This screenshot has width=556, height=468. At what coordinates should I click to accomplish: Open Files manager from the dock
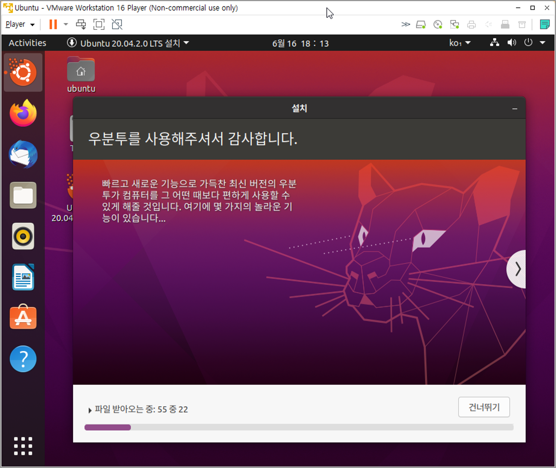(23, 195)
